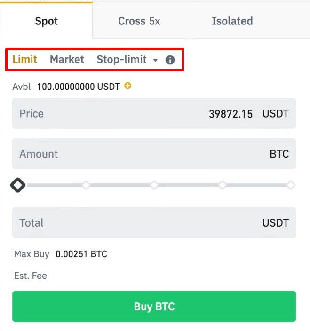Open the Stop-limit dropdown arrow
This screenshot has width=310, height=331.
point(156,60)
